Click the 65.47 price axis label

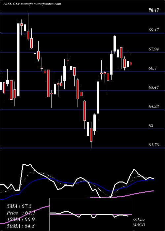[154, 87]
